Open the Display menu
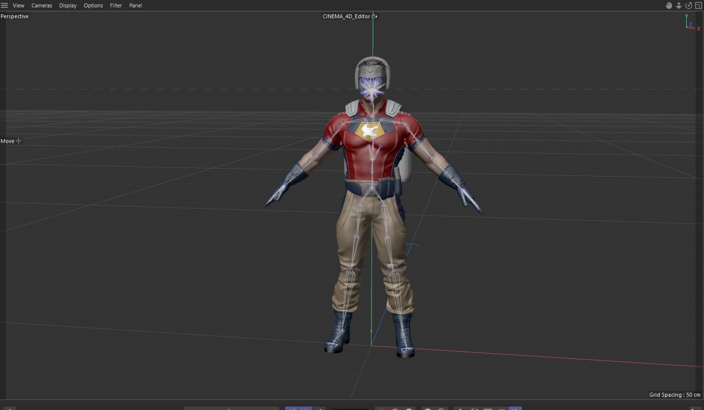 tap(68, 6)
